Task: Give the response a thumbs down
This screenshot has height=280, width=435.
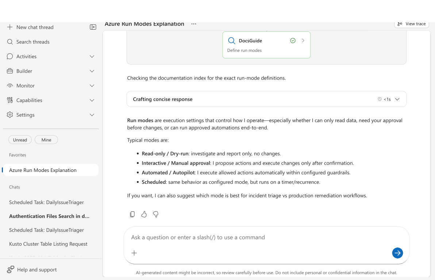Action: pos(155,214)
